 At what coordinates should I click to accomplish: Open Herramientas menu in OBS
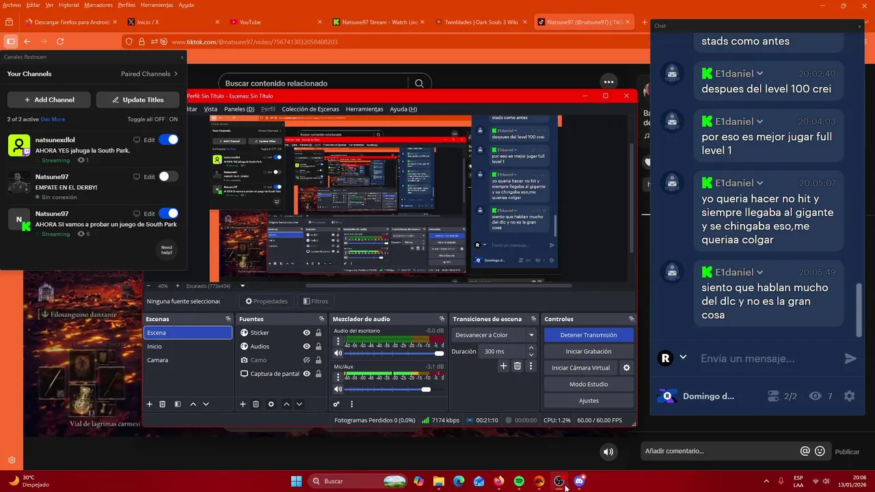[x=364, y=109]
